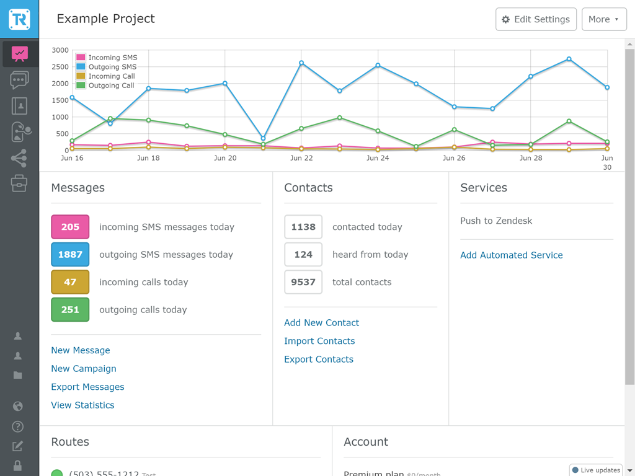Viewport: 635px width, 476px height.
Task: Click the globe icon in sidebar
Action: [x=18, y=407]
